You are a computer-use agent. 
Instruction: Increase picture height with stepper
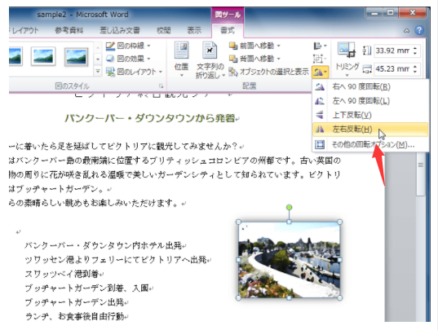(416, 48)
